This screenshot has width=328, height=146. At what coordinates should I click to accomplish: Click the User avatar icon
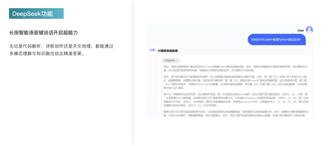(309, 30)
